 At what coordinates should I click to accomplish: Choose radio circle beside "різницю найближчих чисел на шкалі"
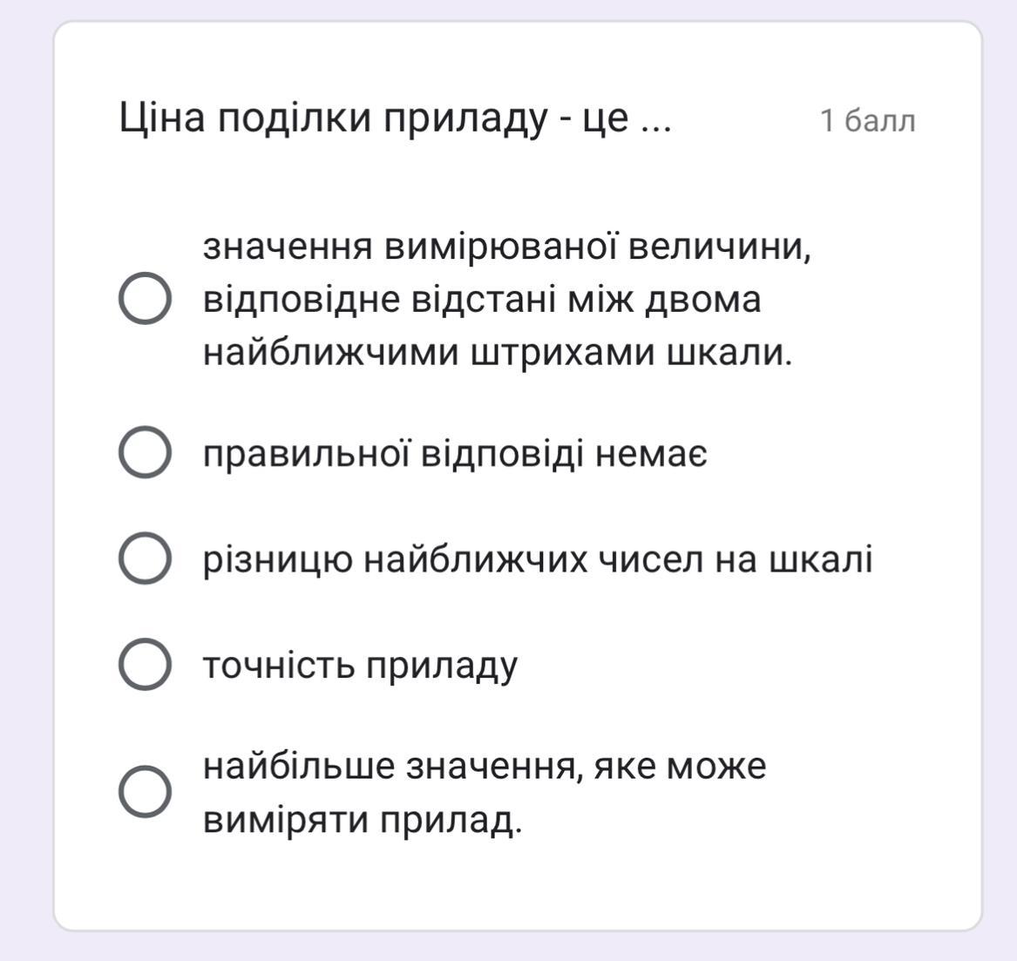(x=145, y=558)
